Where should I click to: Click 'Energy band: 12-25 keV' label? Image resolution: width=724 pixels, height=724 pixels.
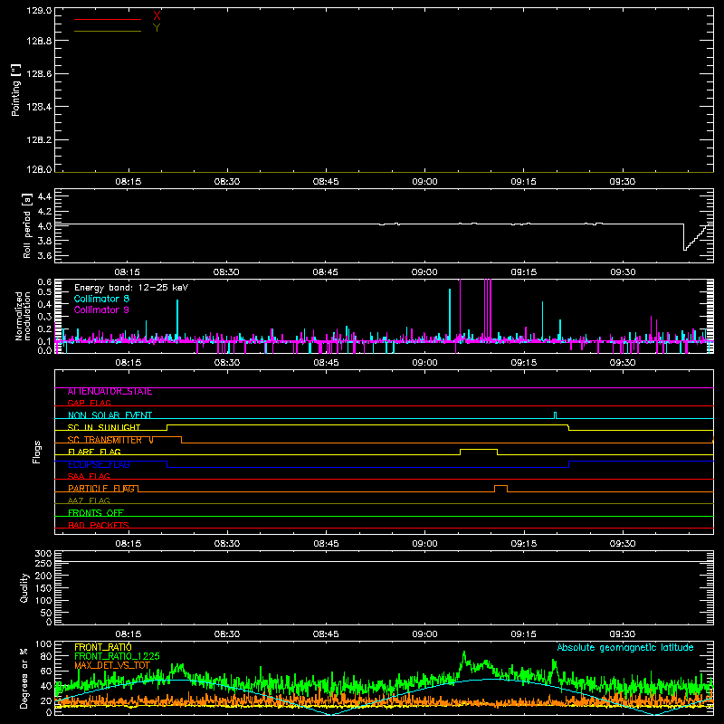131,288
